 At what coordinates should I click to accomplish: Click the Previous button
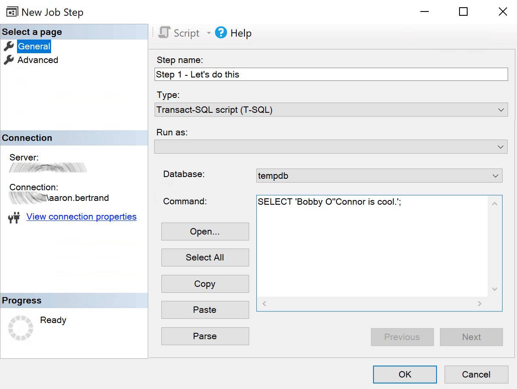click(402, 337)
